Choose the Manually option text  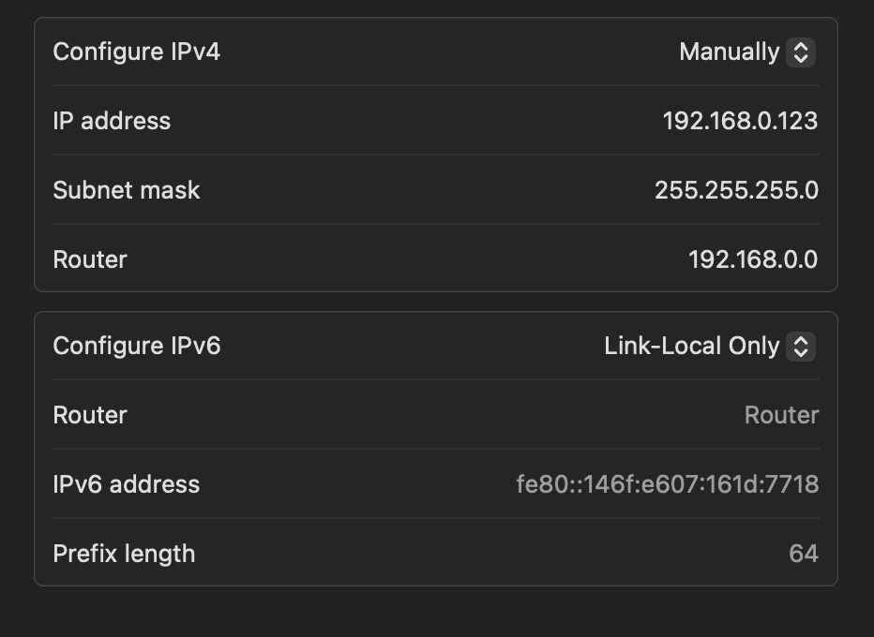(x=729, y=52)
